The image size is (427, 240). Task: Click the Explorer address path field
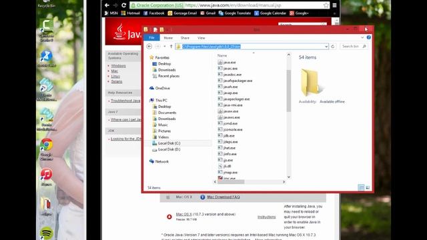(x=252, y=47)
